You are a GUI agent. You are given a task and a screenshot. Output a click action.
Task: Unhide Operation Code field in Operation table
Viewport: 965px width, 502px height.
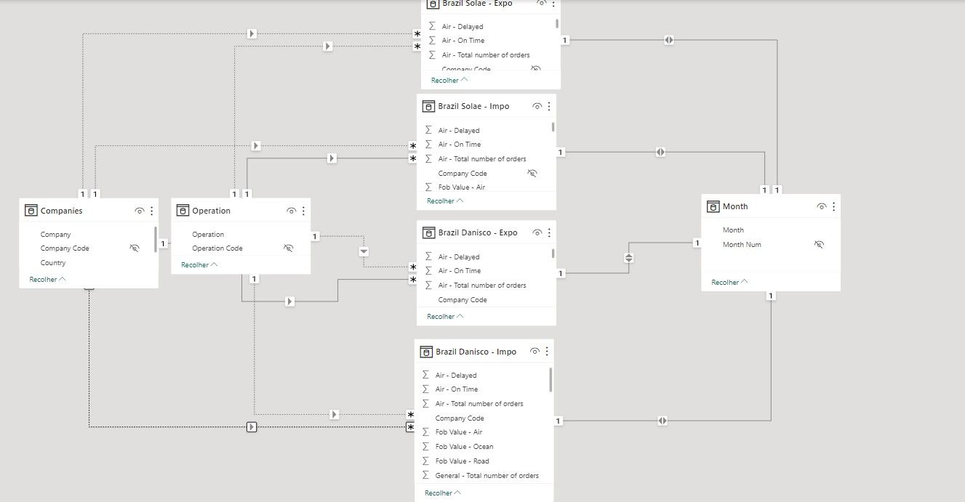click(x=288, y=248)
